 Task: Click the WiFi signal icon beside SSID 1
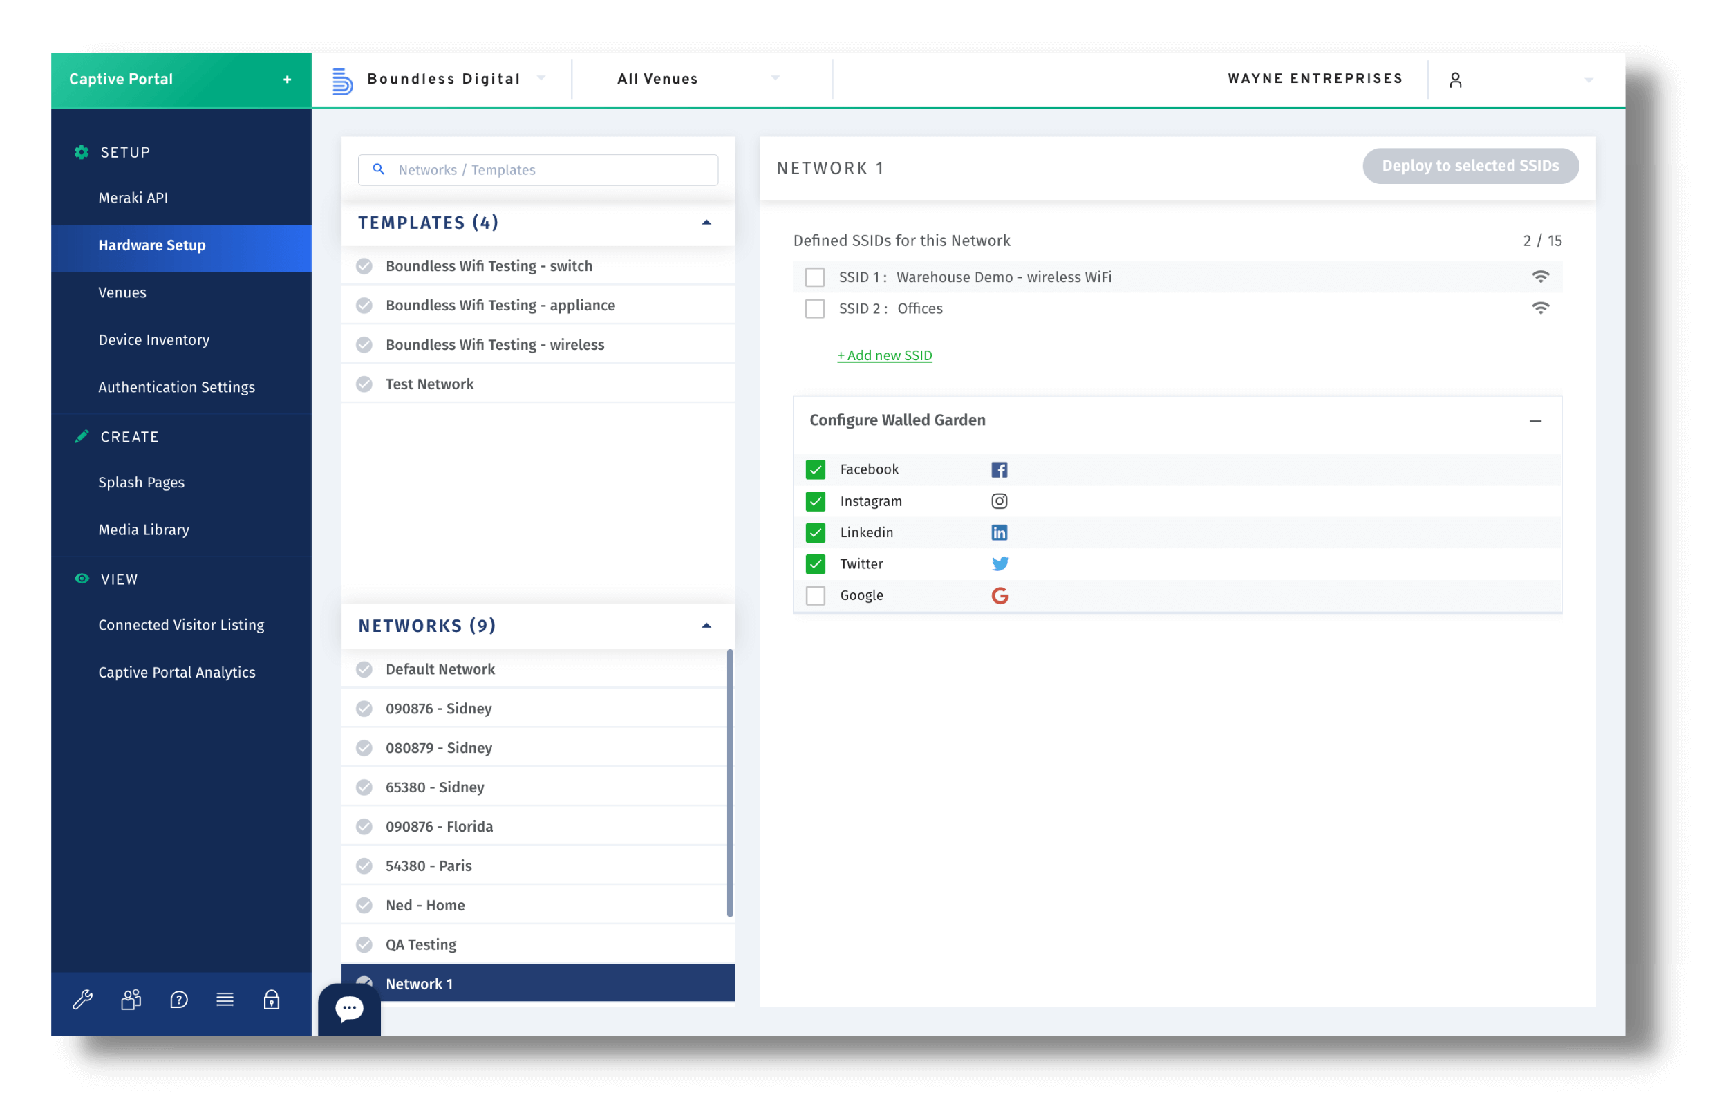(x=1541, y=277)
